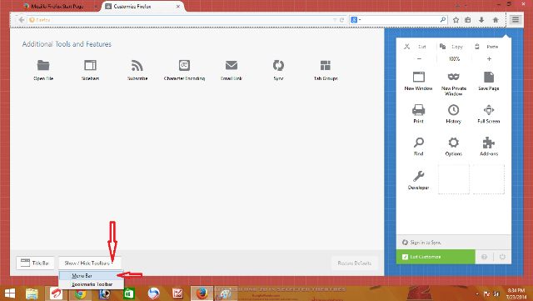Open Google Chrome from the taskbar

pos(80,293)
